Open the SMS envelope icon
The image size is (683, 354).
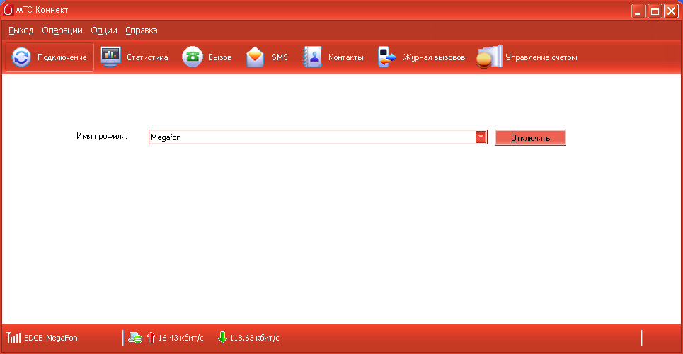click(256, 57)
